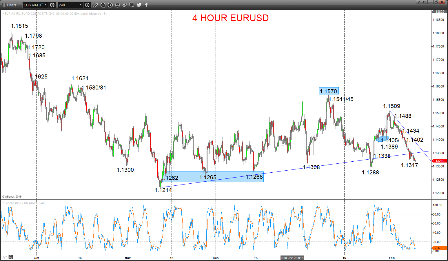Select the 1.1541/45 annotation

tap(341, 99)
